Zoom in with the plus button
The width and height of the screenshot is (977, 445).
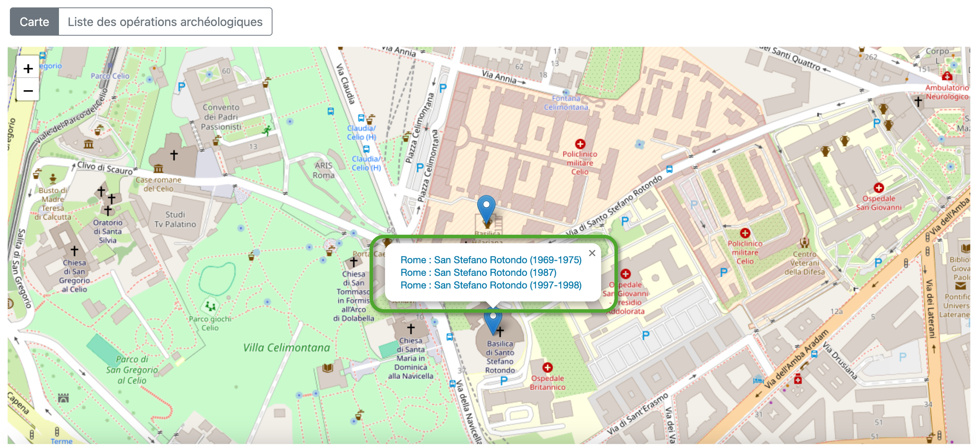[28, 69]
